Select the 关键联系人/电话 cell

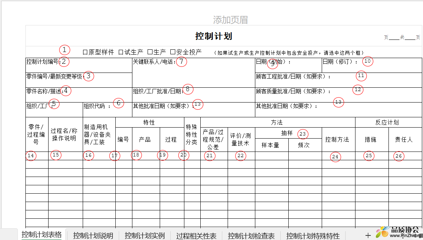pos(194,73)
